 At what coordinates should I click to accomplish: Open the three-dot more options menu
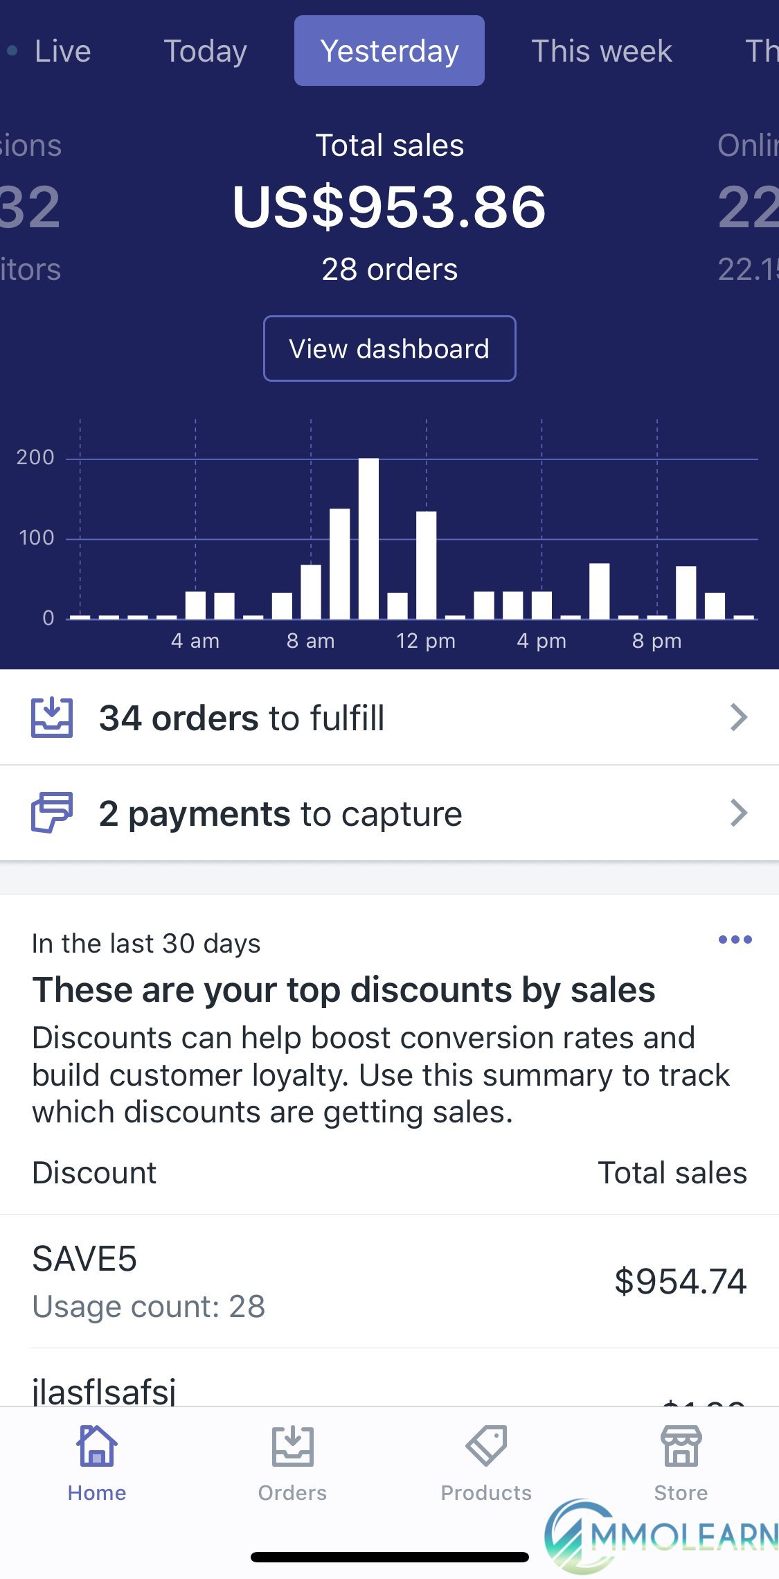click(735, 940)
